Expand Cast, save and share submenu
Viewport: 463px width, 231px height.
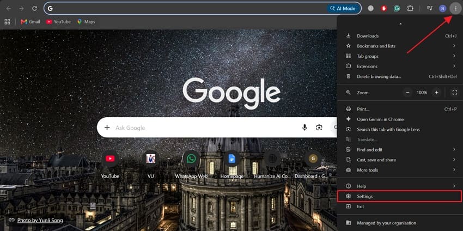[400, 160]
